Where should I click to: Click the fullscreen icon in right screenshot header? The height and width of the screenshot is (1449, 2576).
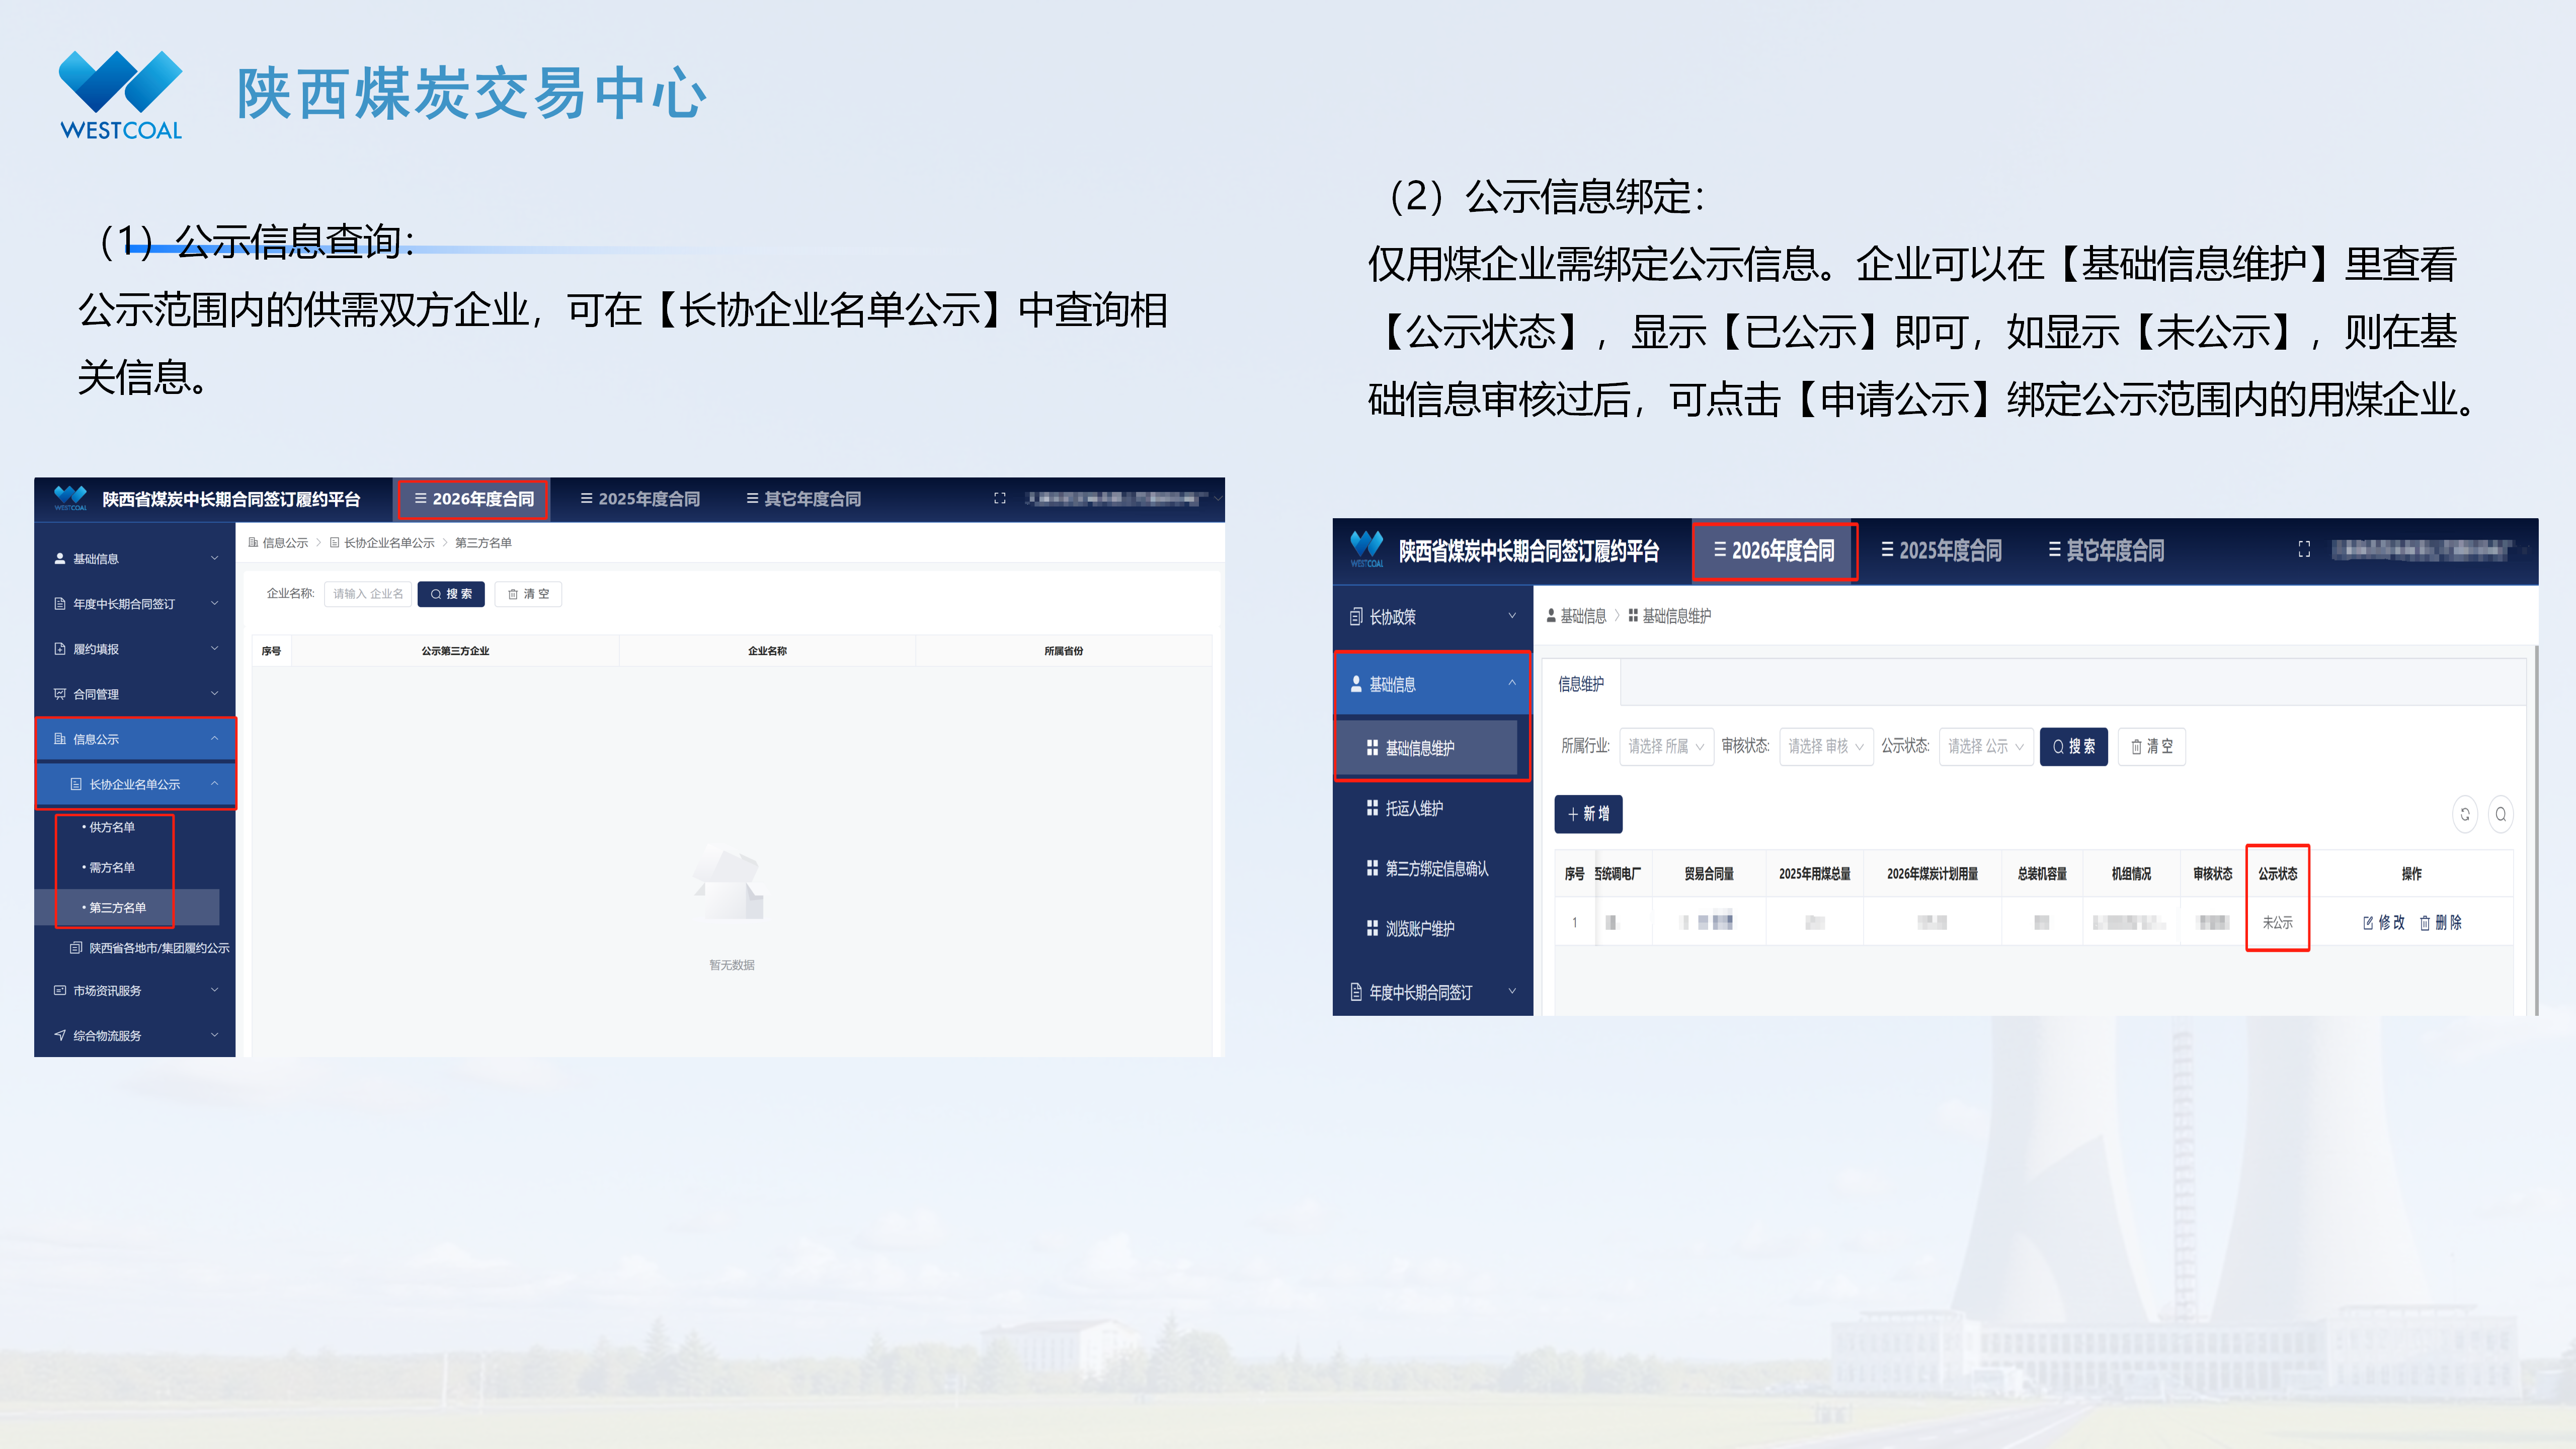[x=2304, y=549]
